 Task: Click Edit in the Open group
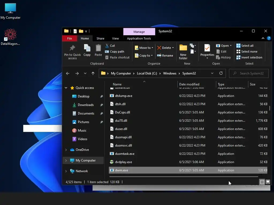point(221,52)
